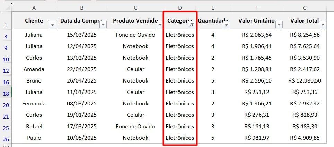
Task: Click unit price R$ 251,12
Action: tap(257, 92)
